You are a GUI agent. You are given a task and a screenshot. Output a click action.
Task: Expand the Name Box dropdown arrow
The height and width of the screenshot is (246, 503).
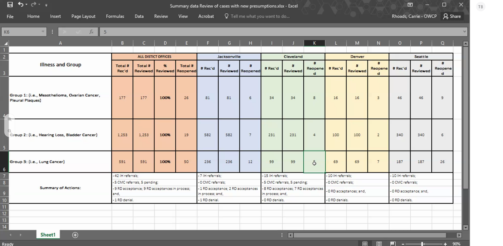click(x=43, y=32)
